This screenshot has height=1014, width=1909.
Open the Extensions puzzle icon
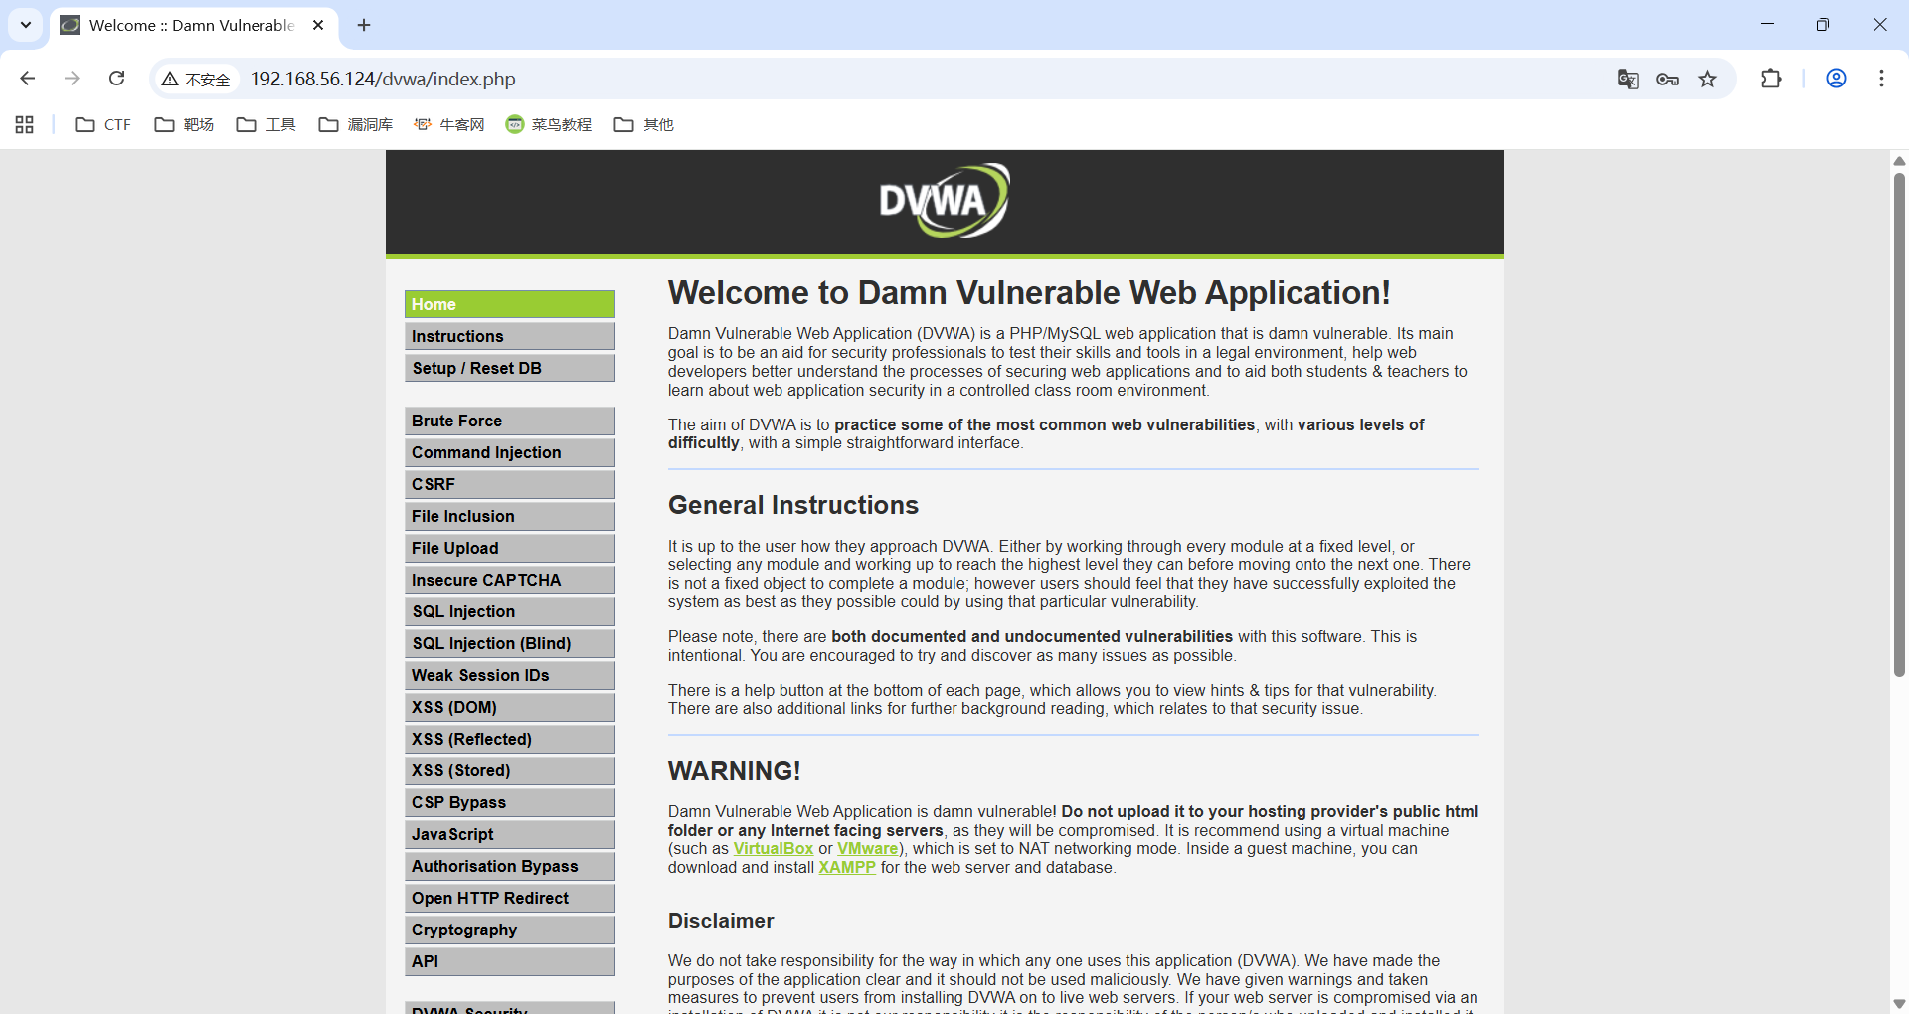[1771, 79]
